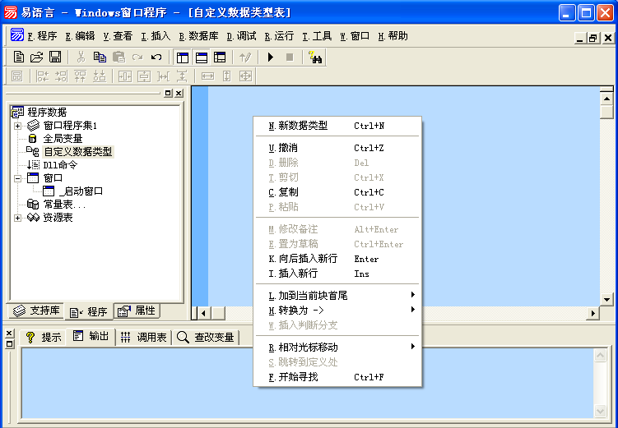Open the F.程序 menu
Screen dimensions: 618x428
pyautogui.click(x=42, y=36)
